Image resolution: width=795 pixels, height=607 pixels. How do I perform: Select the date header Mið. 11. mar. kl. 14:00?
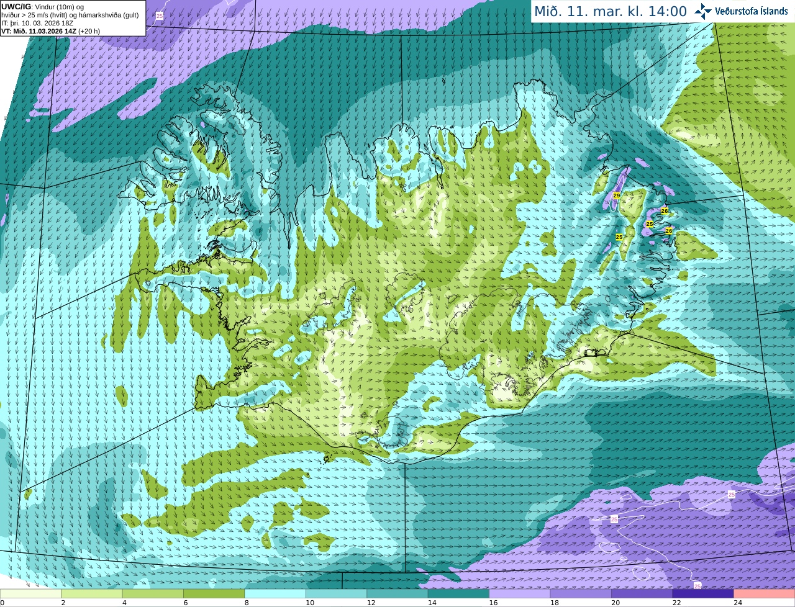pos(611,12)
